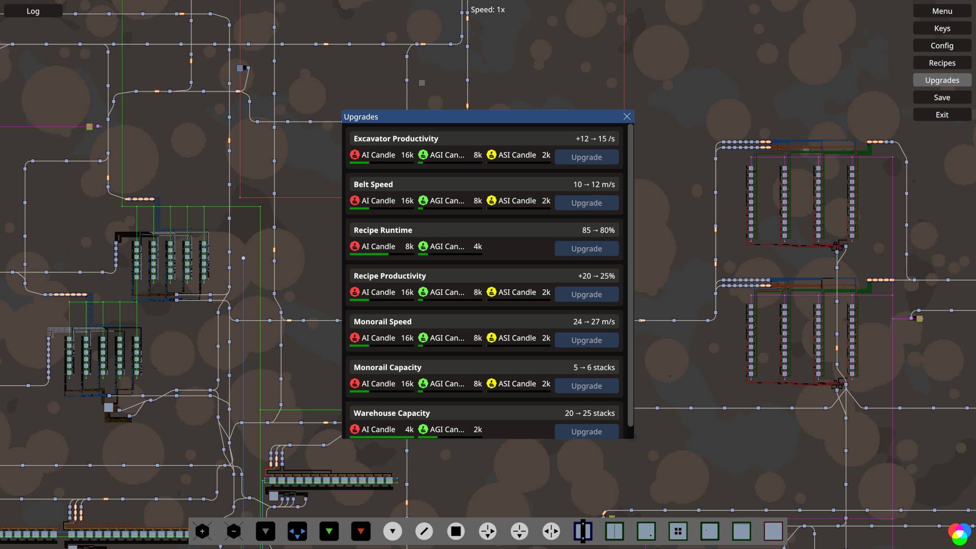Select the green triangle tool

pos(329,531)
